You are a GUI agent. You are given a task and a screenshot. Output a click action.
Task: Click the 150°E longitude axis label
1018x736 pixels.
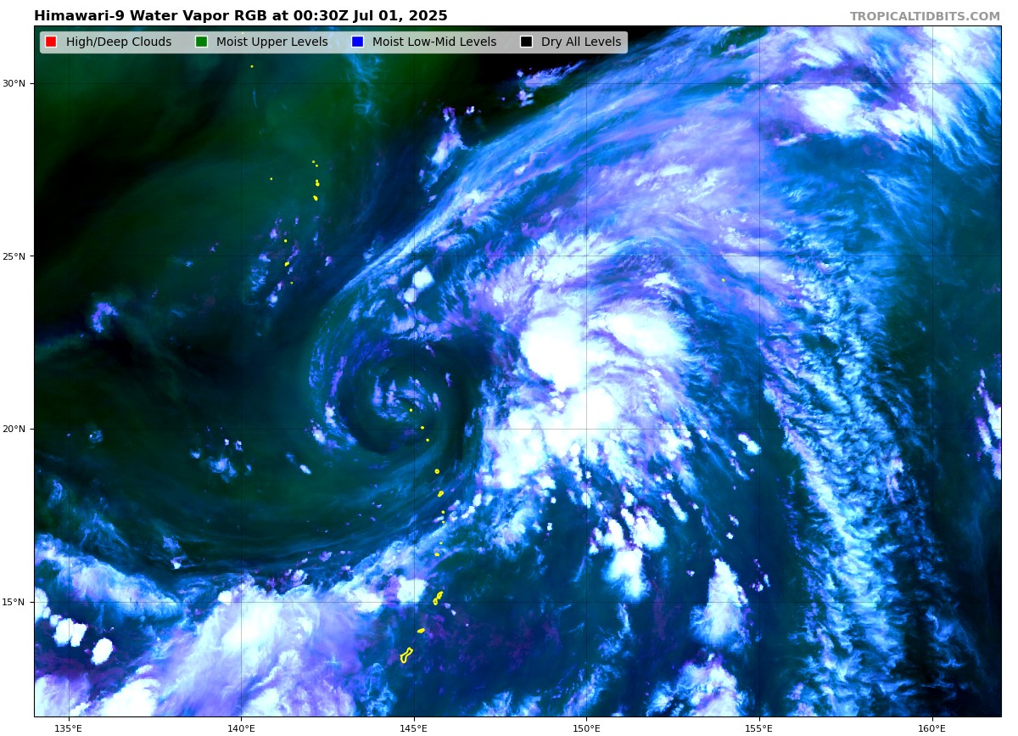pyautogui.click(x=586, y=728)
